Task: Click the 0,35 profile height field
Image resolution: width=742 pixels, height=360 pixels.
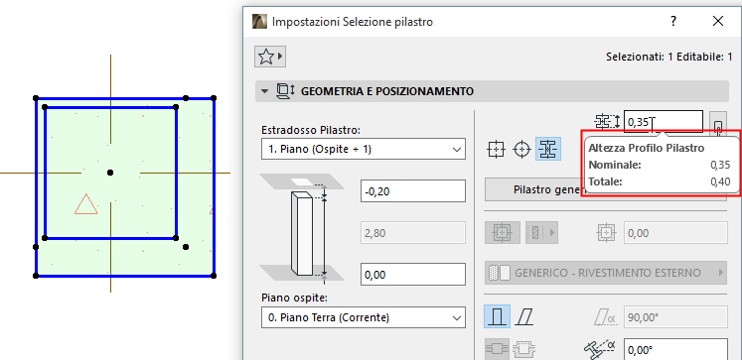Action: pyautogui.click(x=664, y=122)
